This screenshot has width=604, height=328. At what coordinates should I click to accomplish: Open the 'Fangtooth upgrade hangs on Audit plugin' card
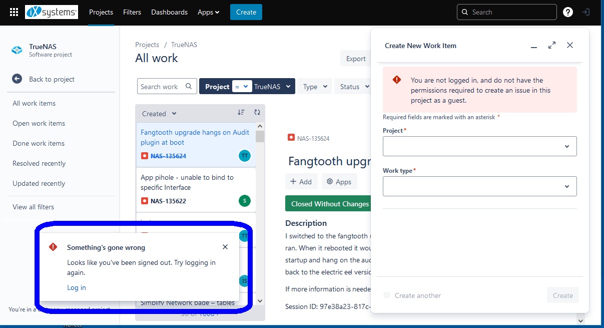click(196, 145)
